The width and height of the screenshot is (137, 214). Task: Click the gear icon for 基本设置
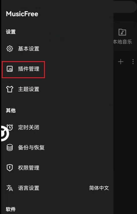(x=10, y=49)
